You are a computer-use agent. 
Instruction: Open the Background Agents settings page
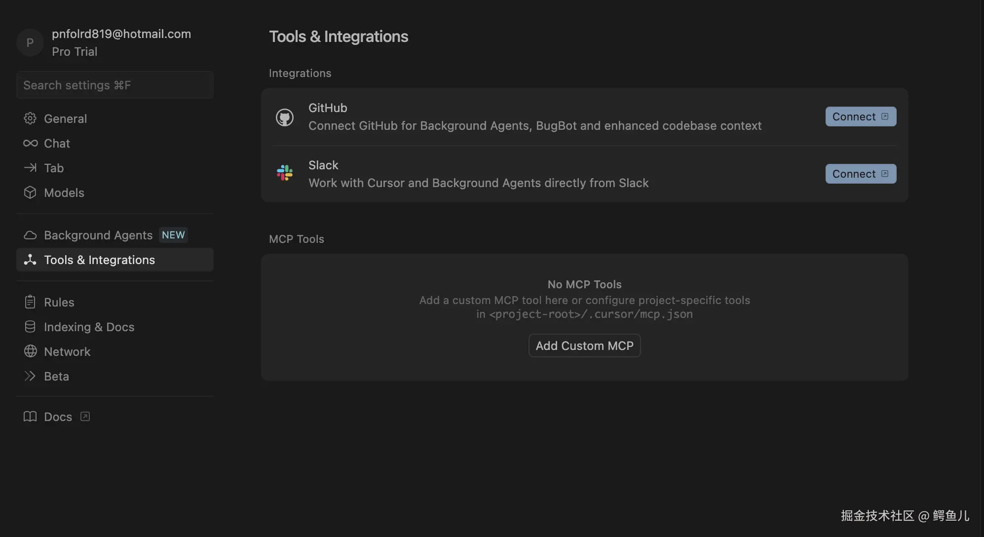98,235
